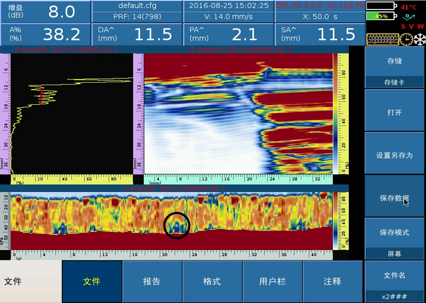The width and height of the screenshot is (426, 303).
Task: Click the circled defect in C scan
Action: 177,225
